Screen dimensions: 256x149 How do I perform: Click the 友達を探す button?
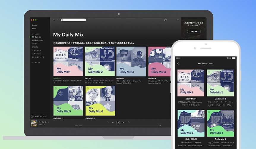tap(194, 31)
